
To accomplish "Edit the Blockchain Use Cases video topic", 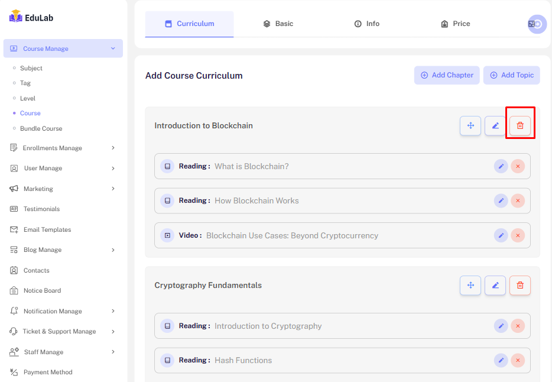I will 501,235.
